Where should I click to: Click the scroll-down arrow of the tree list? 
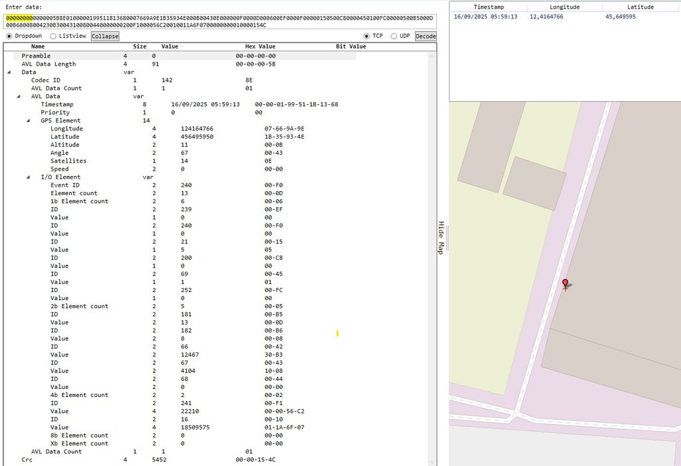point(433,461)
